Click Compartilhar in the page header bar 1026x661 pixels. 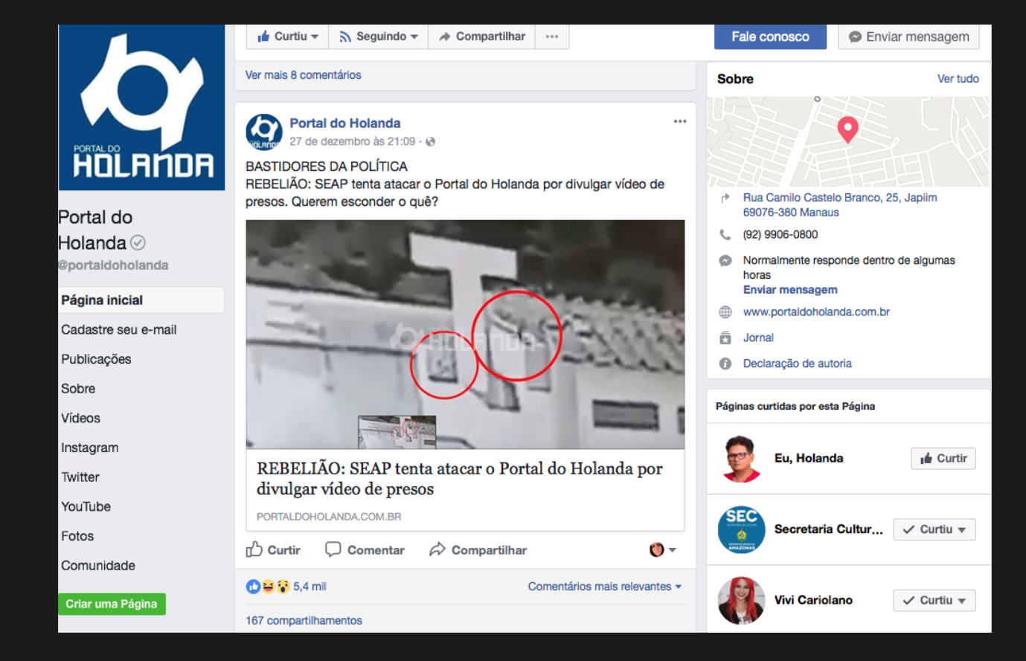click(x=481, y=36)
